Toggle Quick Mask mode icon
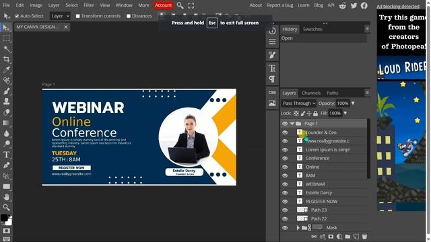Image resolution: width=431 pixels, height=242 pixels. click(6, 231)
